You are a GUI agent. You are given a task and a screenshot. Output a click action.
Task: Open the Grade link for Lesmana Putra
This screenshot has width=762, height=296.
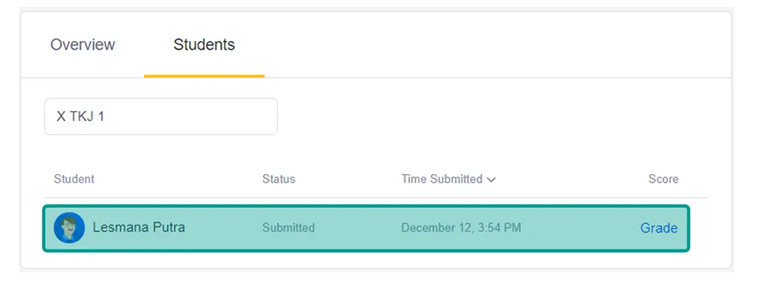click(659, 228)
